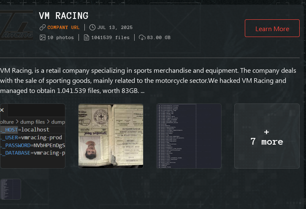Viewport: 306px width, 209px height.
Task: Open the small thumbnail in the second row
Action: pos(11,189)
